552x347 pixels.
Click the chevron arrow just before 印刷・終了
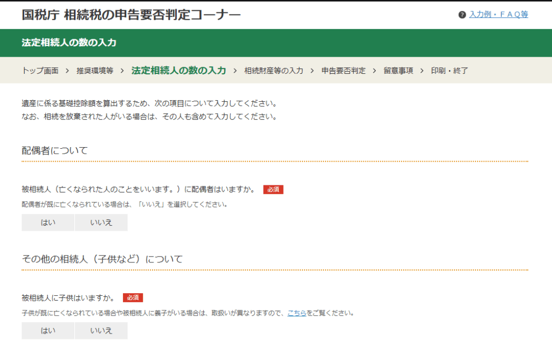coord(422,71)
